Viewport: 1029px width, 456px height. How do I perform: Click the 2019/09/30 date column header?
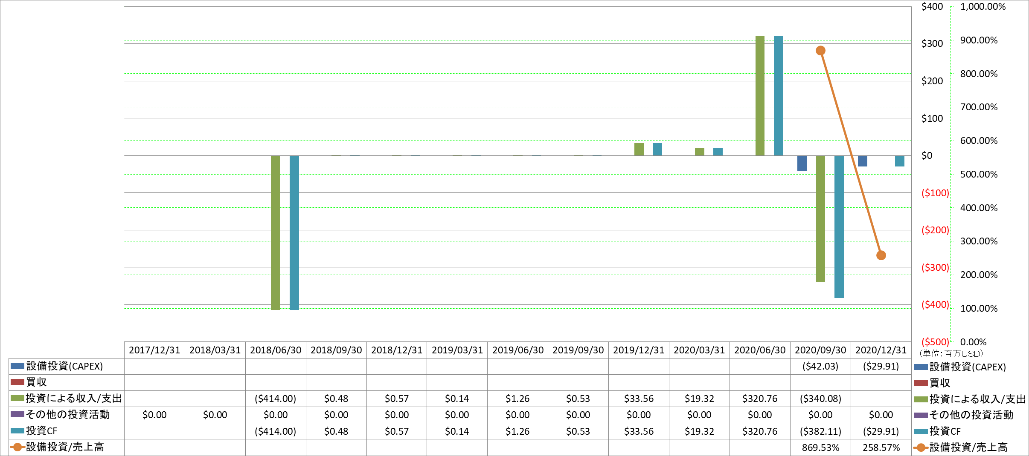[578, 350]
